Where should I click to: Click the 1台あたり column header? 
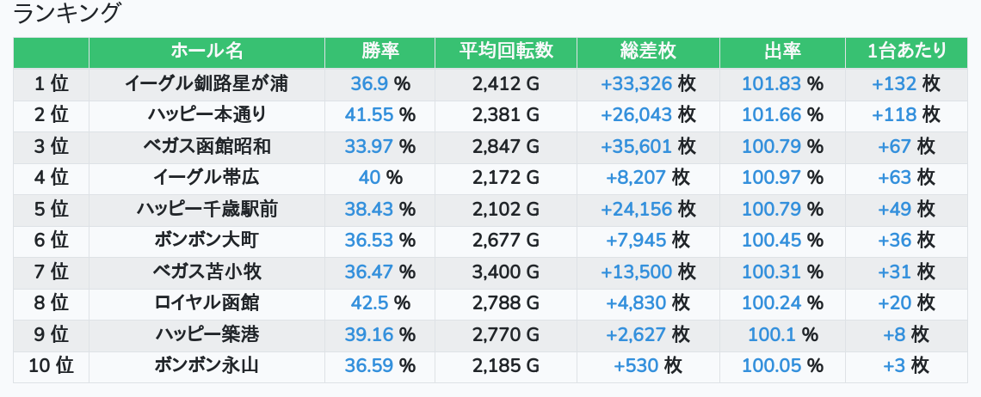(x=907, y=52)
